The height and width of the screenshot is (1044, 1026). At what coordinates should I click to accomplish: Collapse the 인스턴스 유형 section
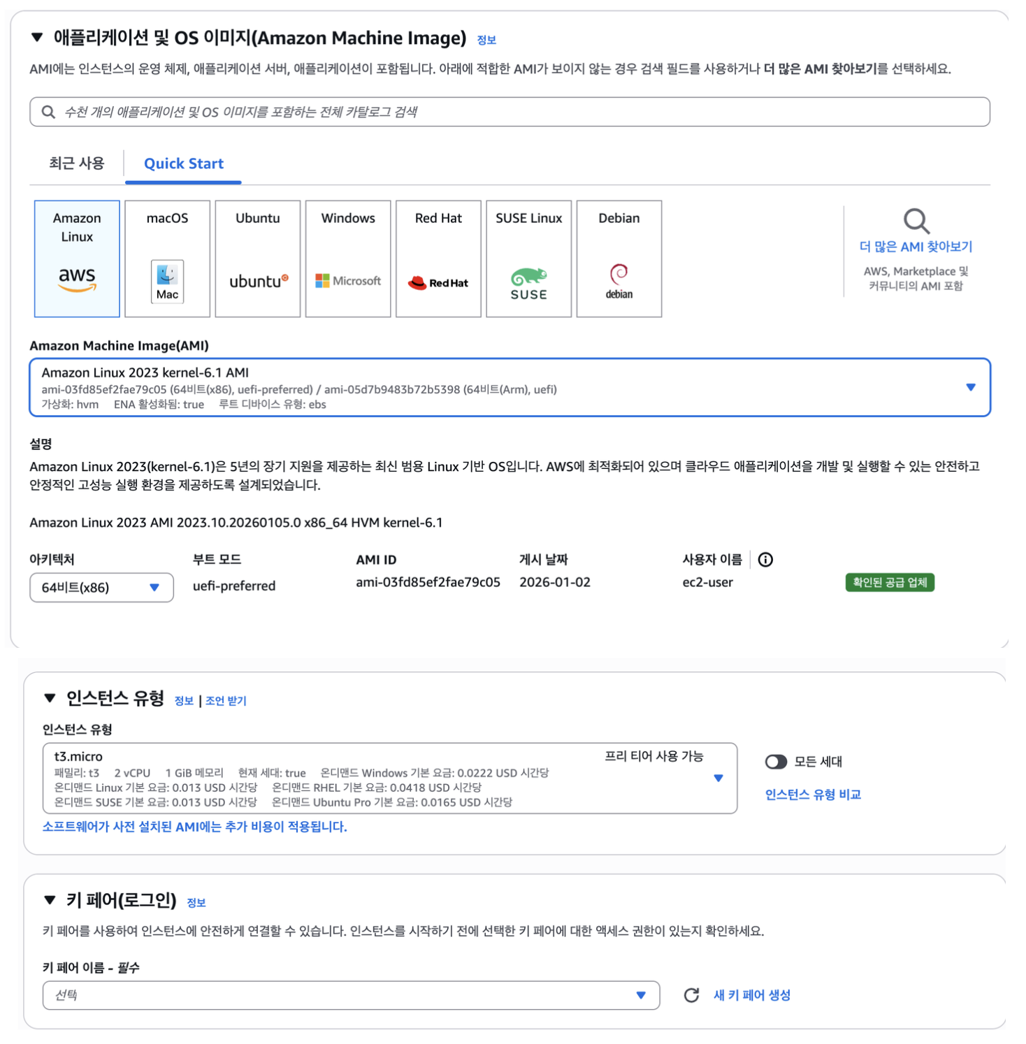pos(50,697)
